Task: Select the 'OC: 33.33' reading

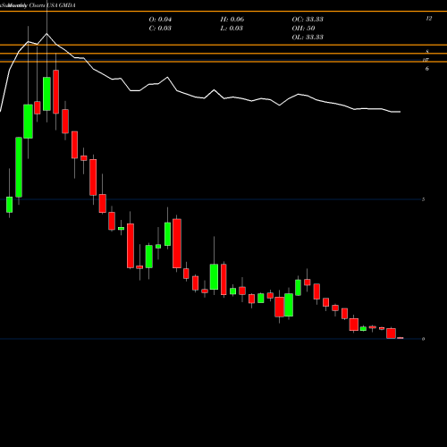Action: pyautogui.click(x=308, y=20)
